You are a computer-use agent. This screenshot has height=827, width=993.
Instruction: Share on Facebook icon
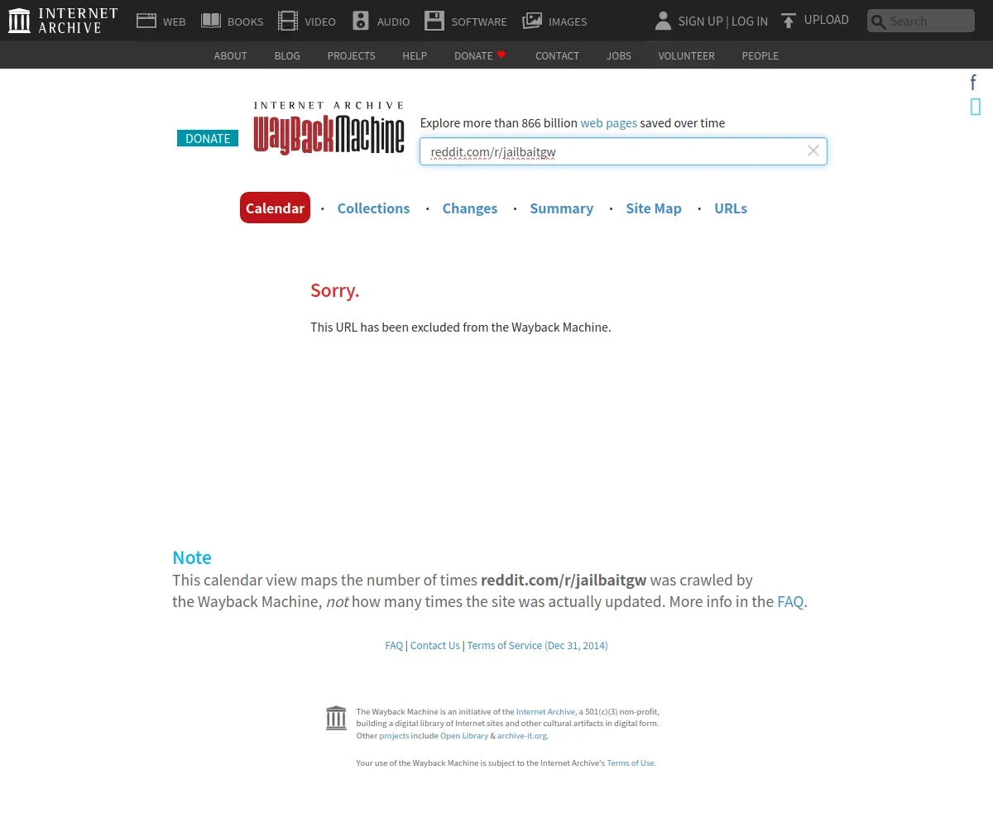974,82
